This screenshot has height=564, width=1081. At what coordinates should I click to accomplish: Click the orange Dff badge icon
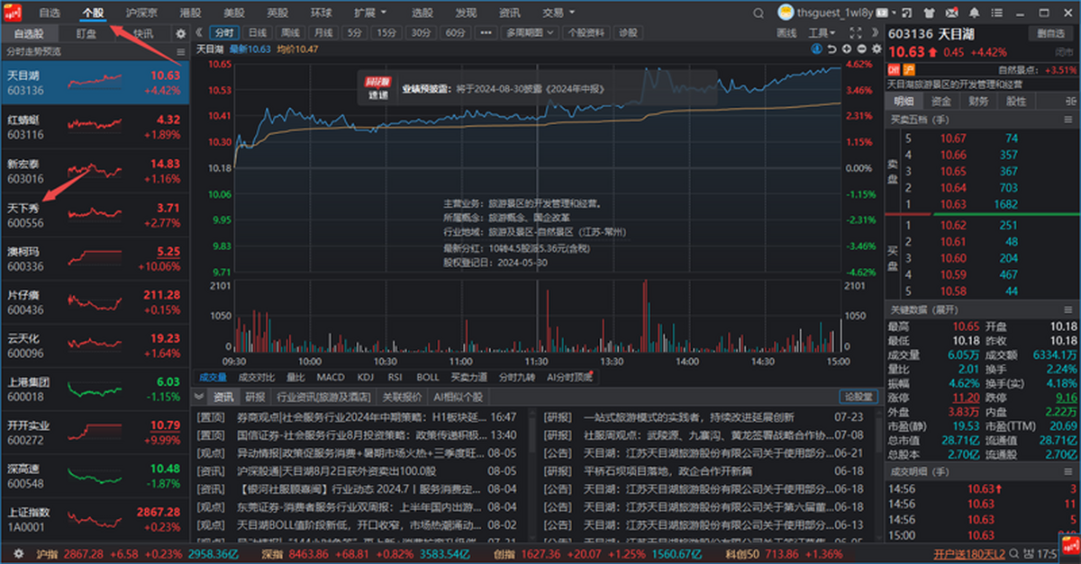click(x=895, y=69)
